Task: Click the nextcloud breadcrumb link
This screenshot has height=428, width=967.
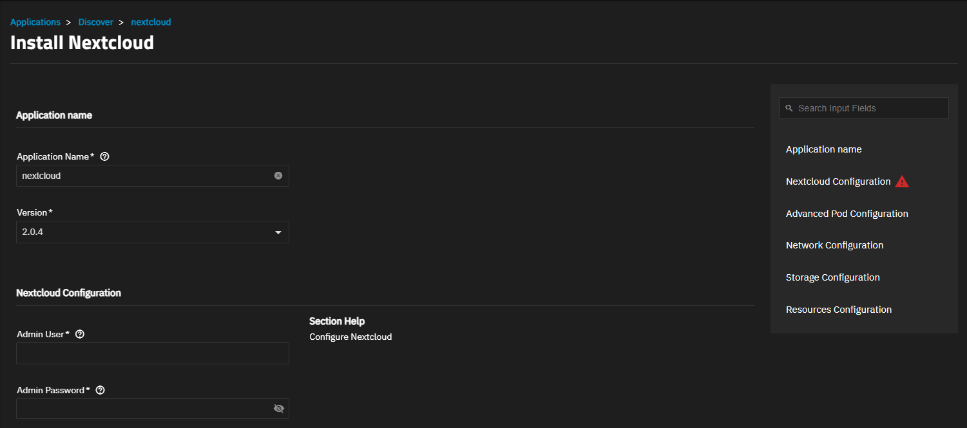Action: [x=151, y=22]
